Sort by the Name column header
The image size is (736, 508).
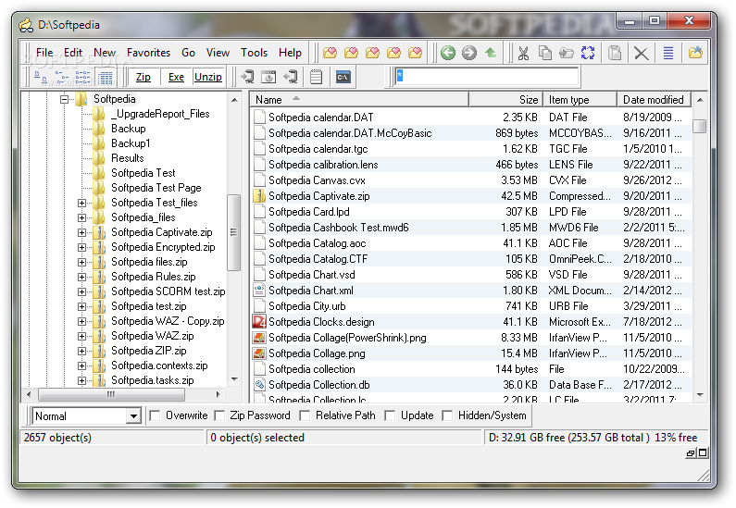359,99
